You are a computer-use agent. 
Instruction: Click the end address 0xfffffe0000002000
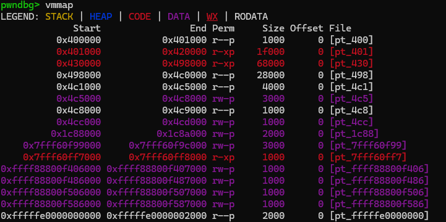[157, 215]
